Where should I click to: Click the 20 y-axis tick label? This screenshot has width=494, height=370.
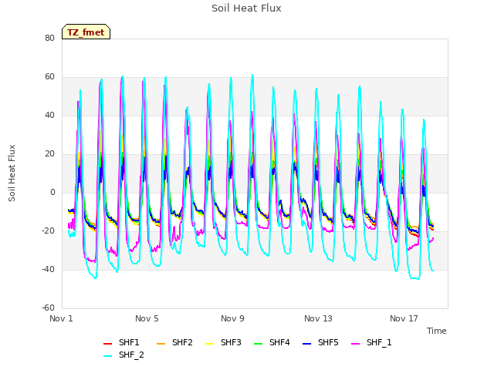pyautogui.click(x=49, y=154)
